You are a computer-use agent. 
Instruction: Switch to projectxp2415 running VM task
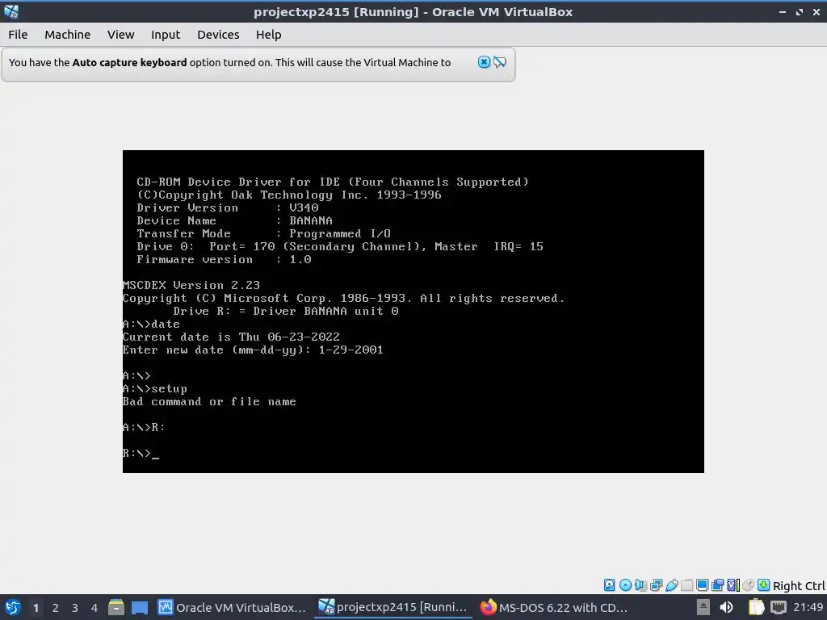coord(393,607)
